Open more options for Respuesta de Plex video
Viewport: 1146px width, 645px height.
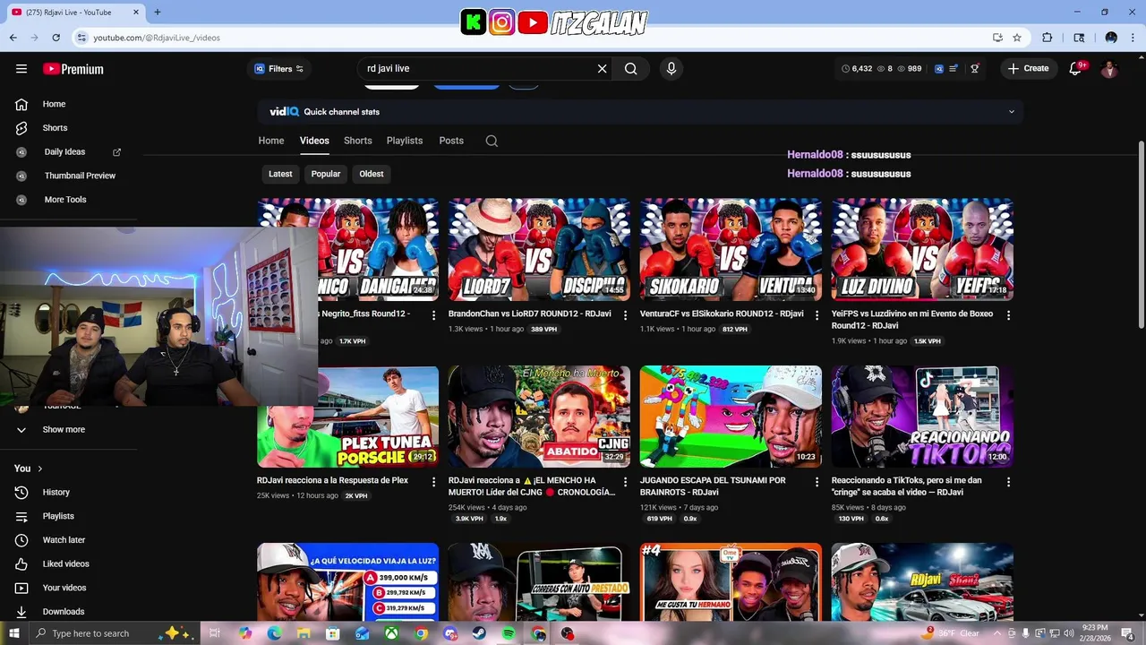[433, 482]
